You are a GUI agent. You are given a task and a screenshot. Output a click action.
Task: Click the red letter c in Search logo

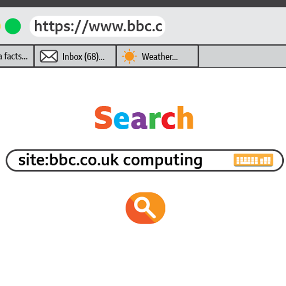coord(168,121)
